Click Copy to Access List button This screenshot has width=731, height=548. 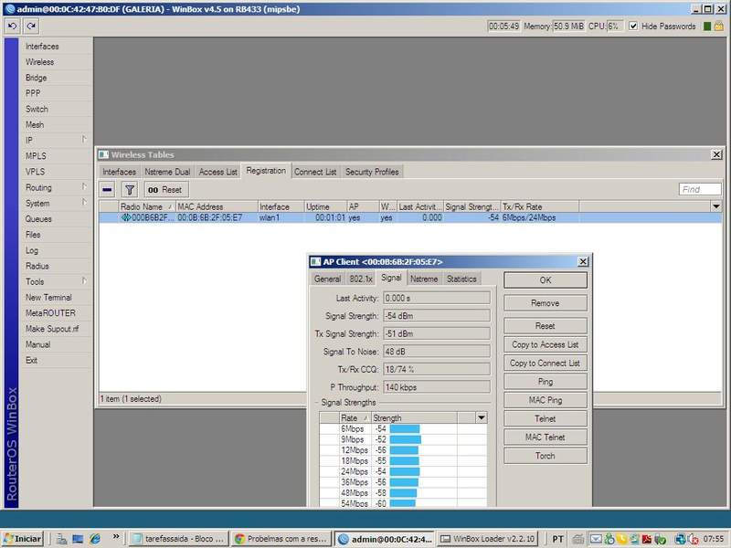(545, 345)
